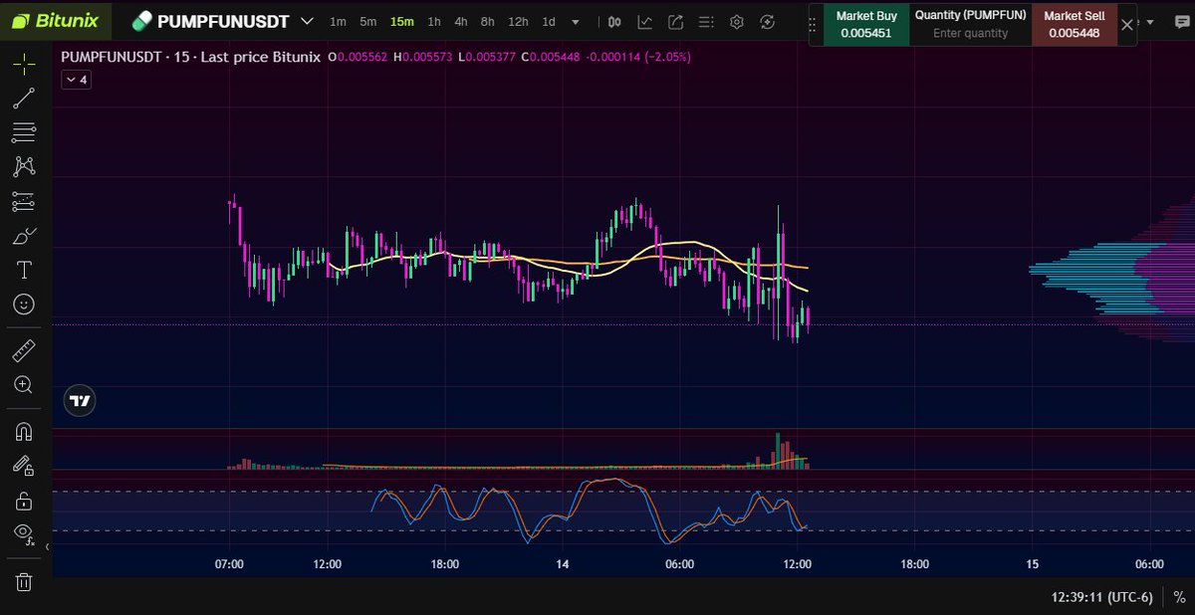1195x615 pixels.
Task: Focus the Enter quantity field
Action: coord(970,33)
